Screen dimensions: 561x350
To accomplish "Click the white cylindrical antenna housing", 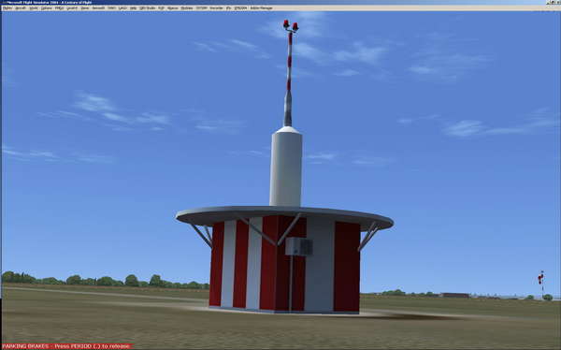I will (285, 167).
